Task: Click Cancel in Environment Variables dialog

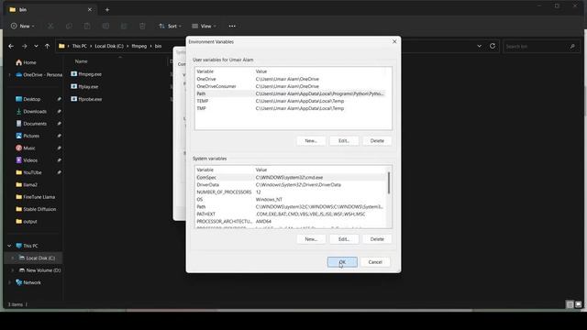Action: 375,262
